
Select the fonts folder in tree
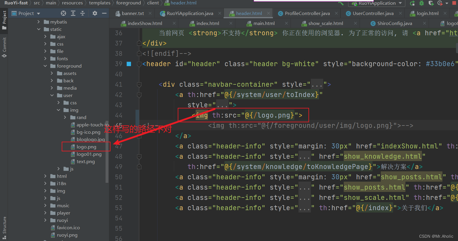(x=62, y=58)
